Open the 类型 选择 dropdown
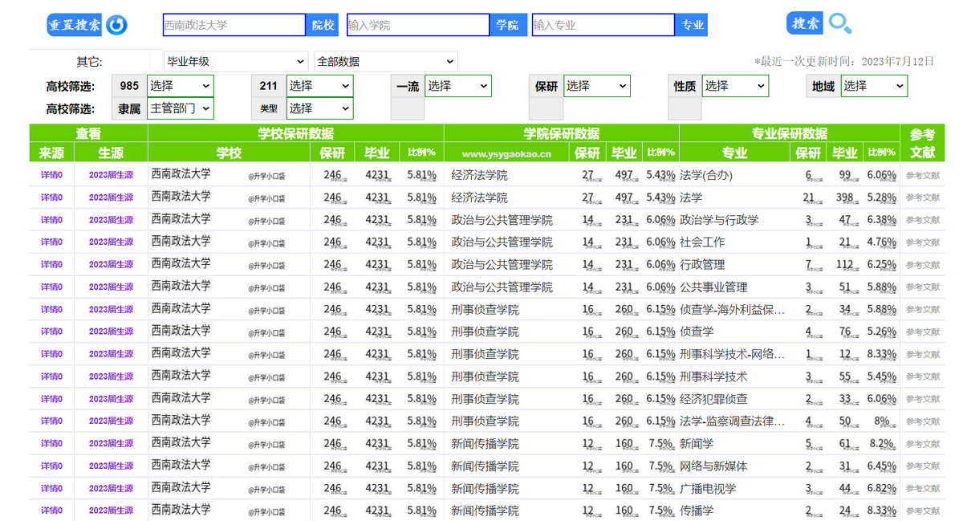 pos(319,107)
